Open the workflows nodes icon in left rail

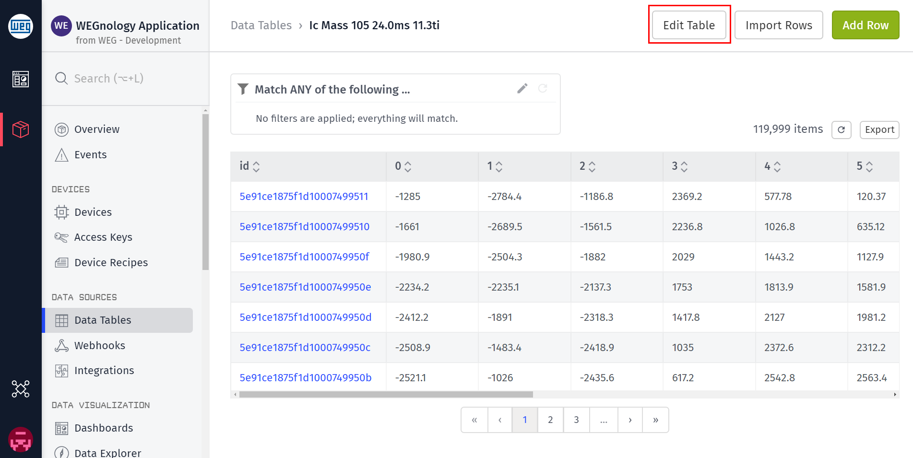click(21, 389)
